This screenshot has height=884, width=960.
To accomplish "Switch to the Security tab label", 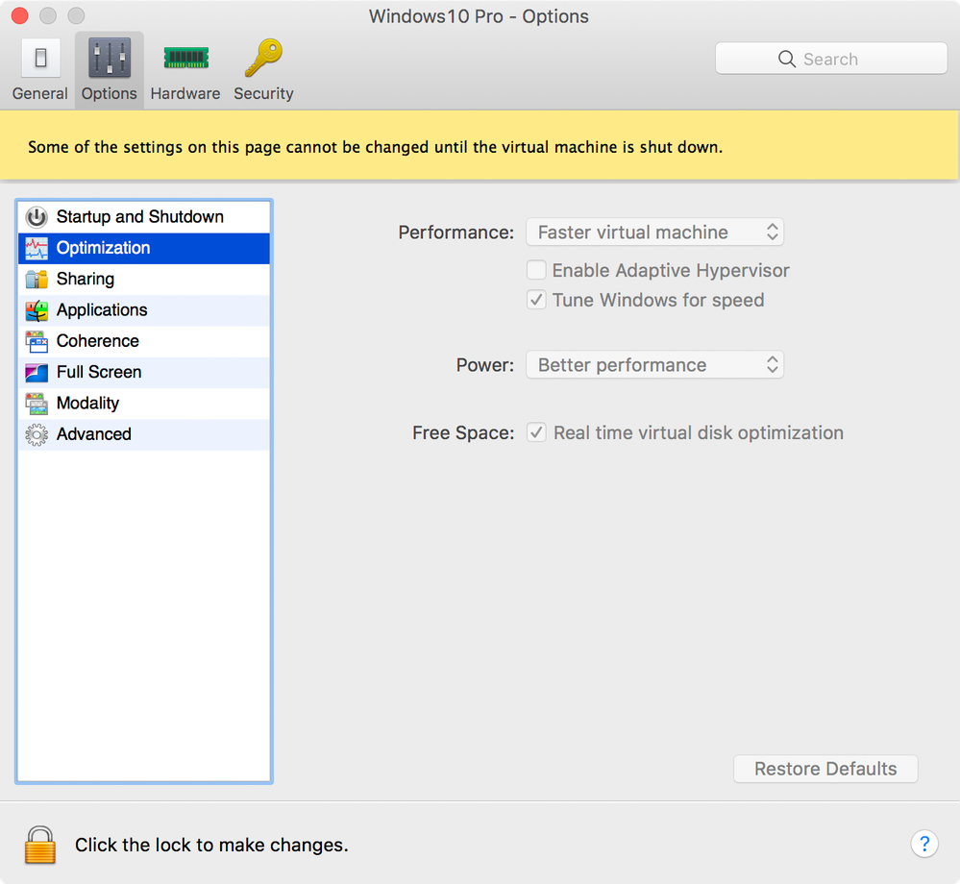I will click(264, 93).
